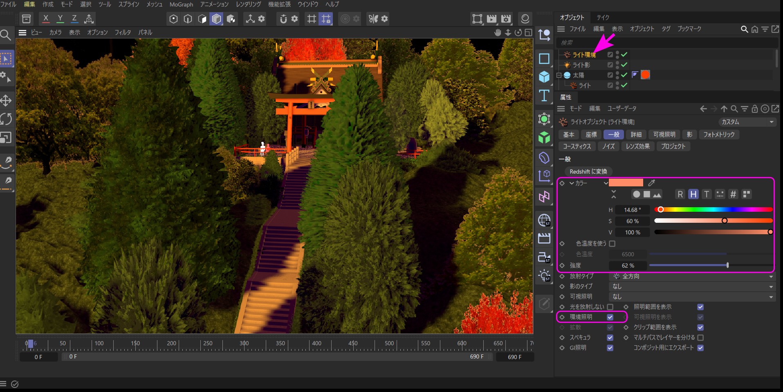Click the X axis lock icon
The image size is (783, 392).
[46, 19]
